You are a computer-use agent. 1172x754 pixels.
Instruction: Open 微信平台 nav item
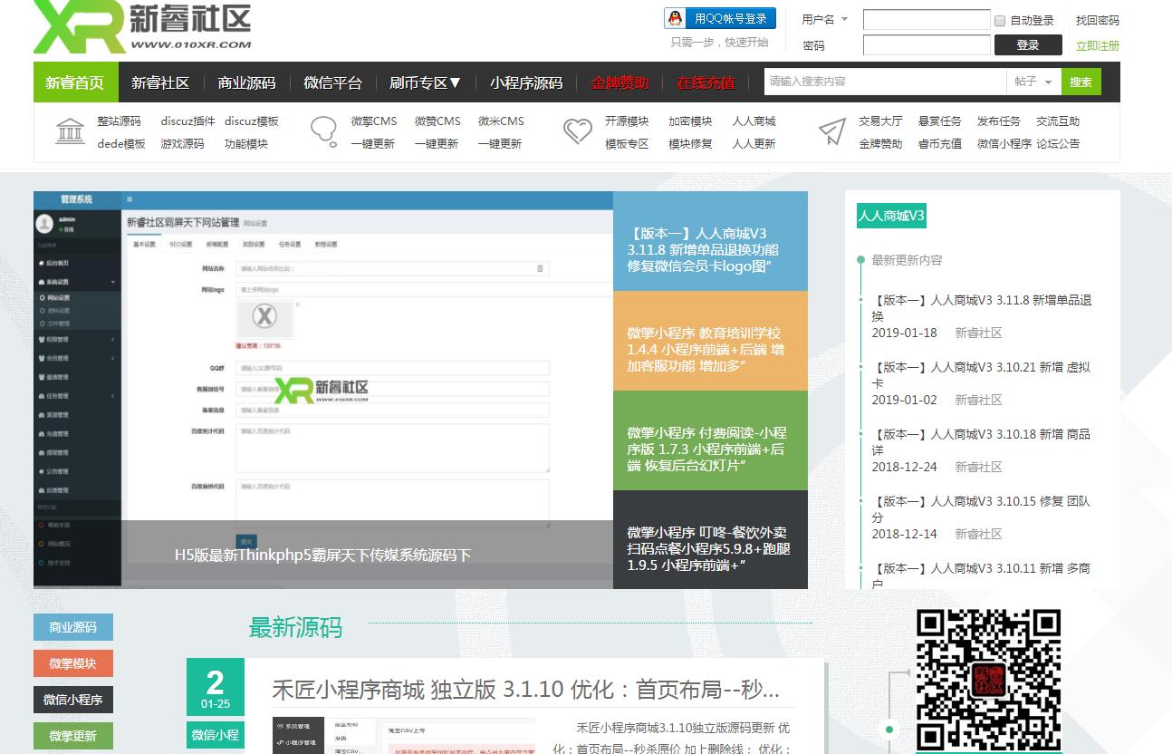point(333,82)
